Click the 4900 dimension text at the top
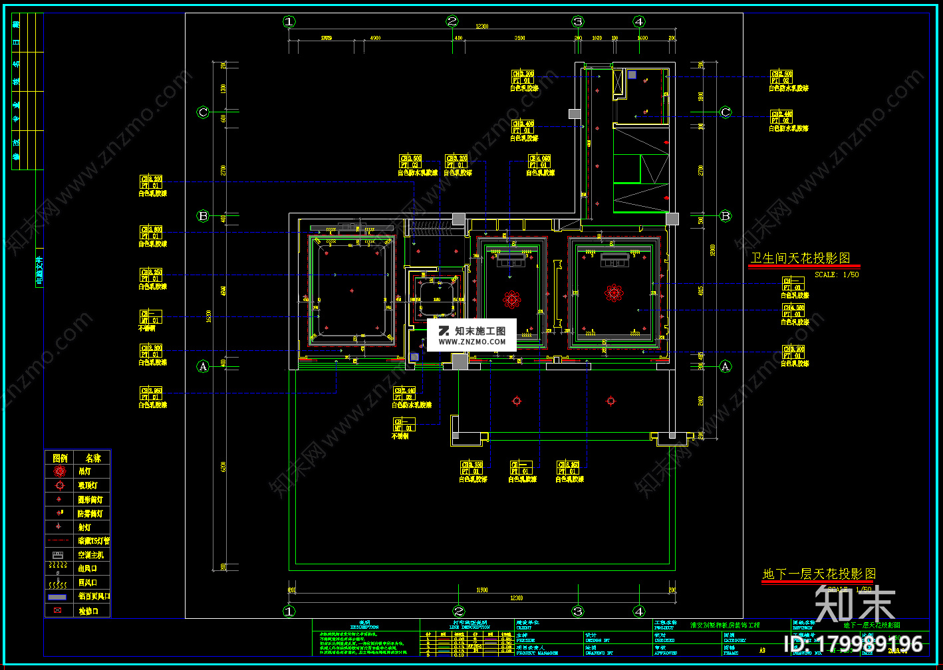Viewport: 943px width, 670px height. (x=376, y=38)
